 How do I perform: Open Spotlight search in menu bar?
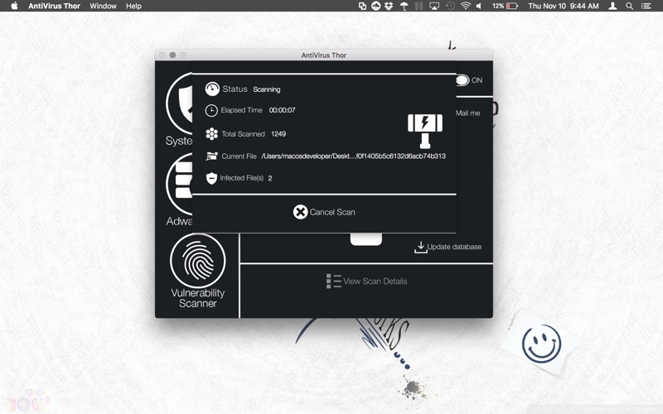coord(630,6)
